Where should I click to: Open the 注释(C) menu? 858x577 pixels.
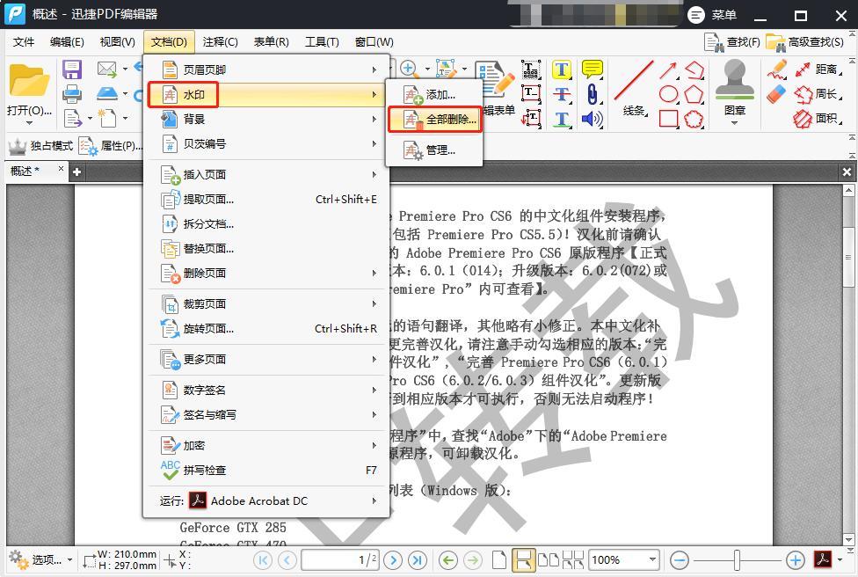click(x=220, y=42)
